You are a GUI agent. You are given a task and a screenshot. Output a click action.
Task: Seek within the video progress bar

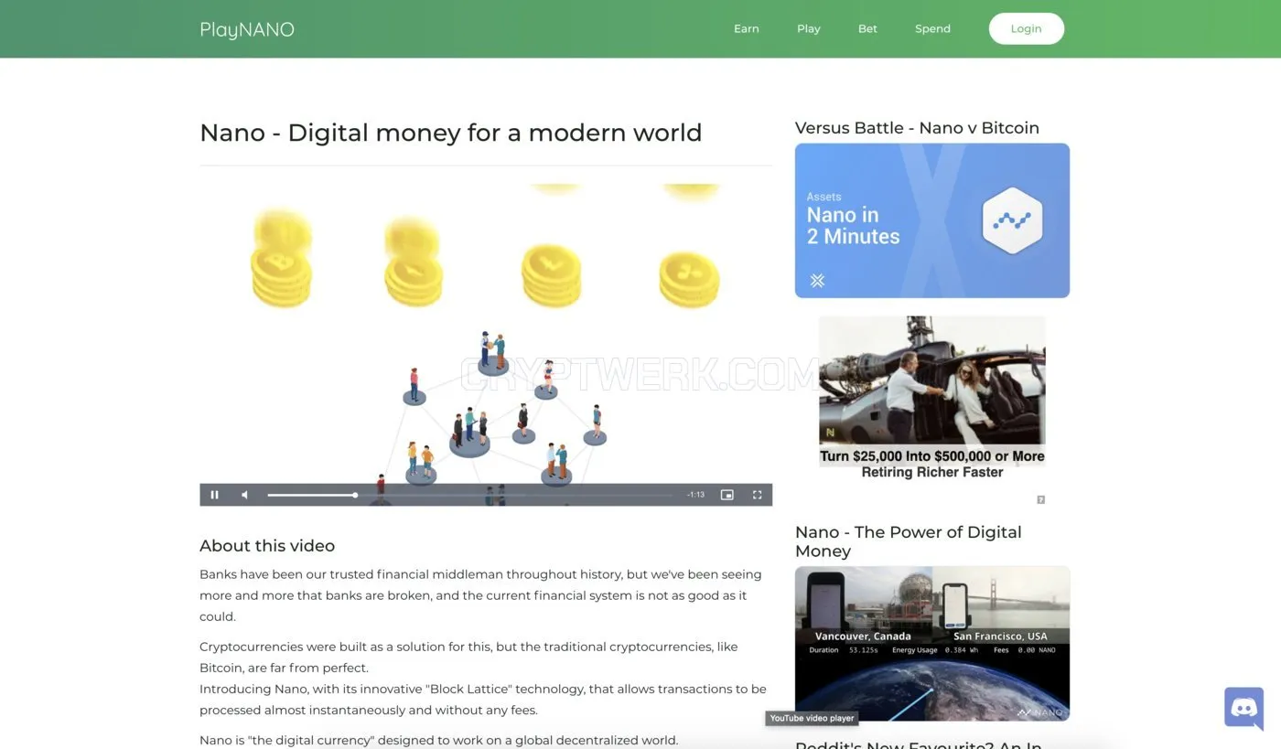(x=470, y=495)
